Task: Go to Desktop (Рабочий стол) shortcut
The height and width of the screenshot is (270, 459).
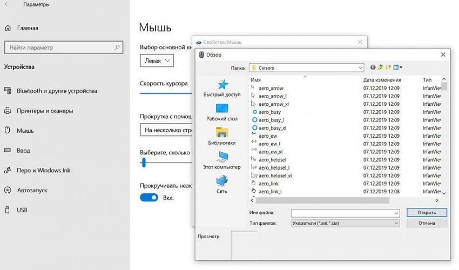Action: (222, 112)
